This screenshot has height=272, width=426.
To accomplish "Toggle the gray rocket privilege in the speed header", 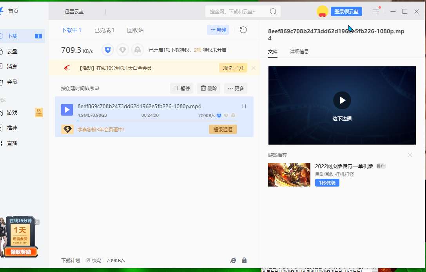I will pos(138,50).
